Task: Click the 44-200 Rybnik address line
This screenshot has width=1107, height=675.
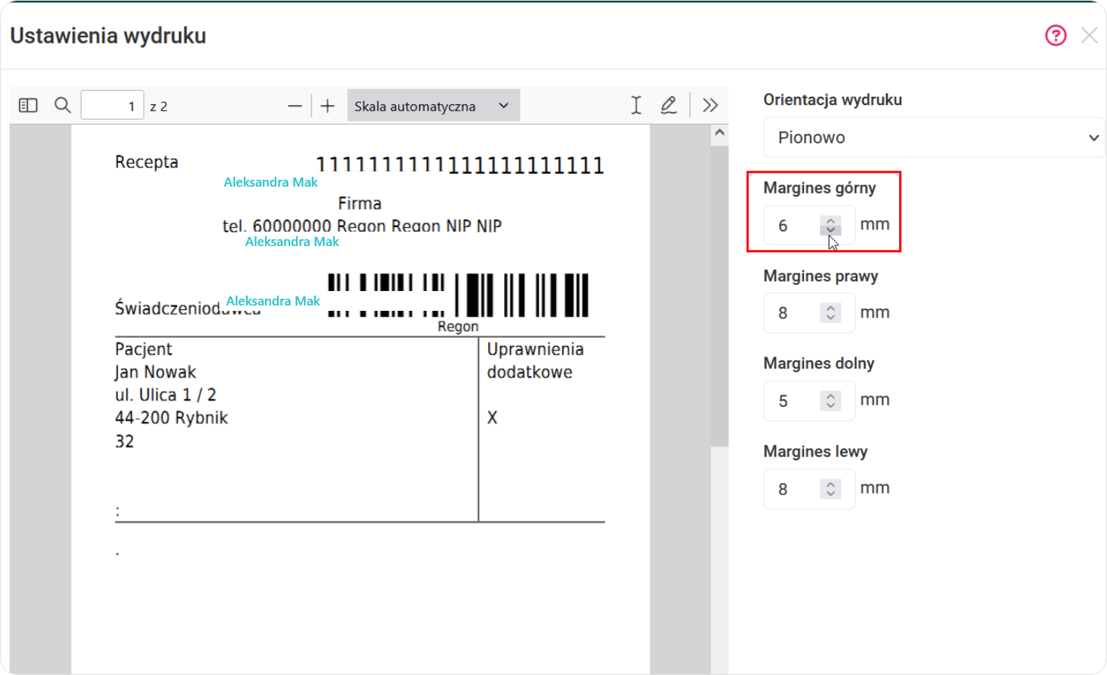Action: 171,418
